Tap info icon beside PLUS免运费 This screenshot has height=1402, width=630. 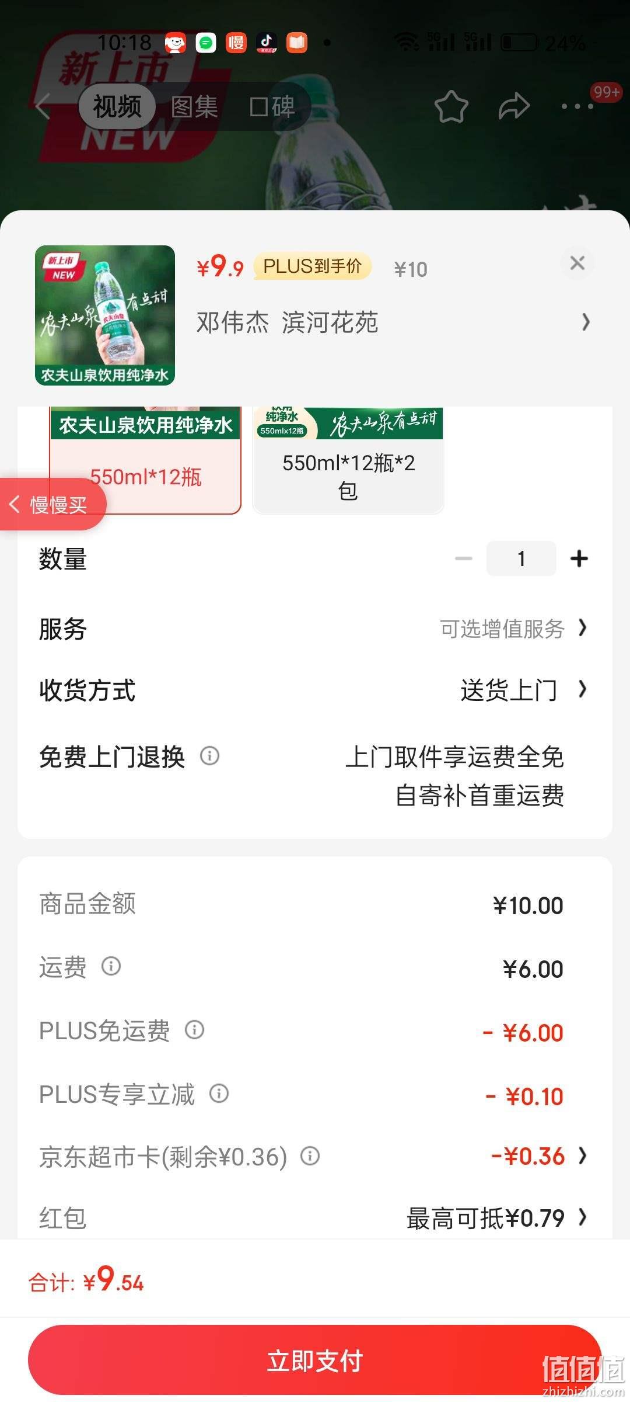pyautogui.click(x=194, y=1030)
